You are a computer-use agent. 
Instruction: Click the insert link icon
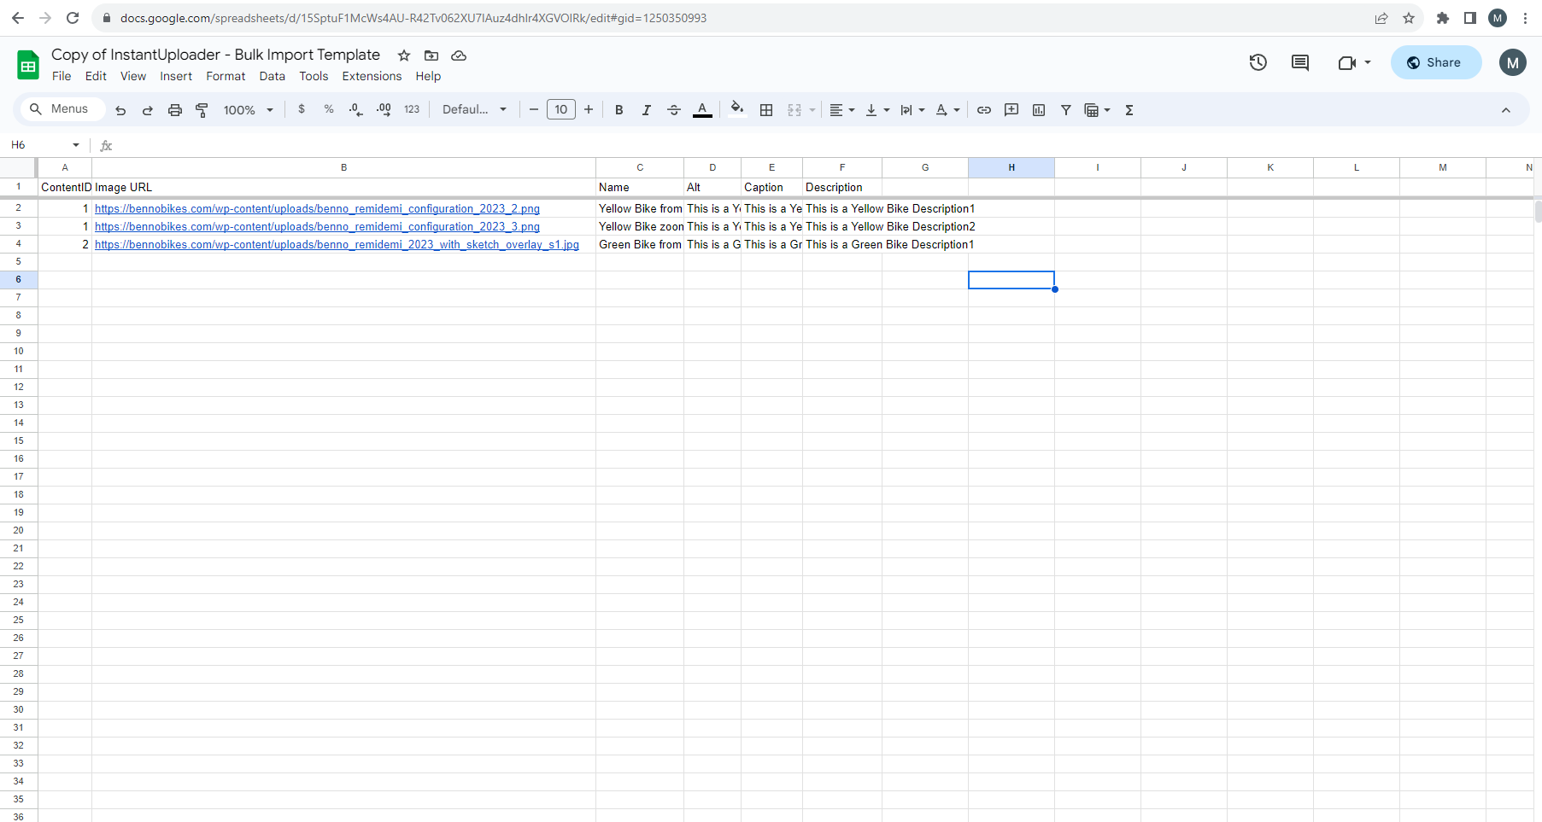(984, 110)
